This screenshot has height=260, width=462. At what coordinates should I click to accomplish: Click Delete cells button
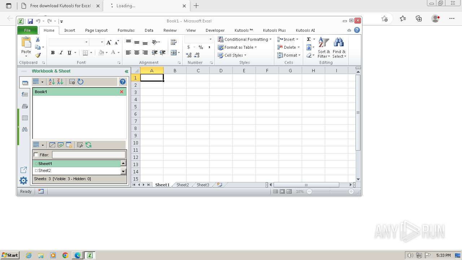288,47
